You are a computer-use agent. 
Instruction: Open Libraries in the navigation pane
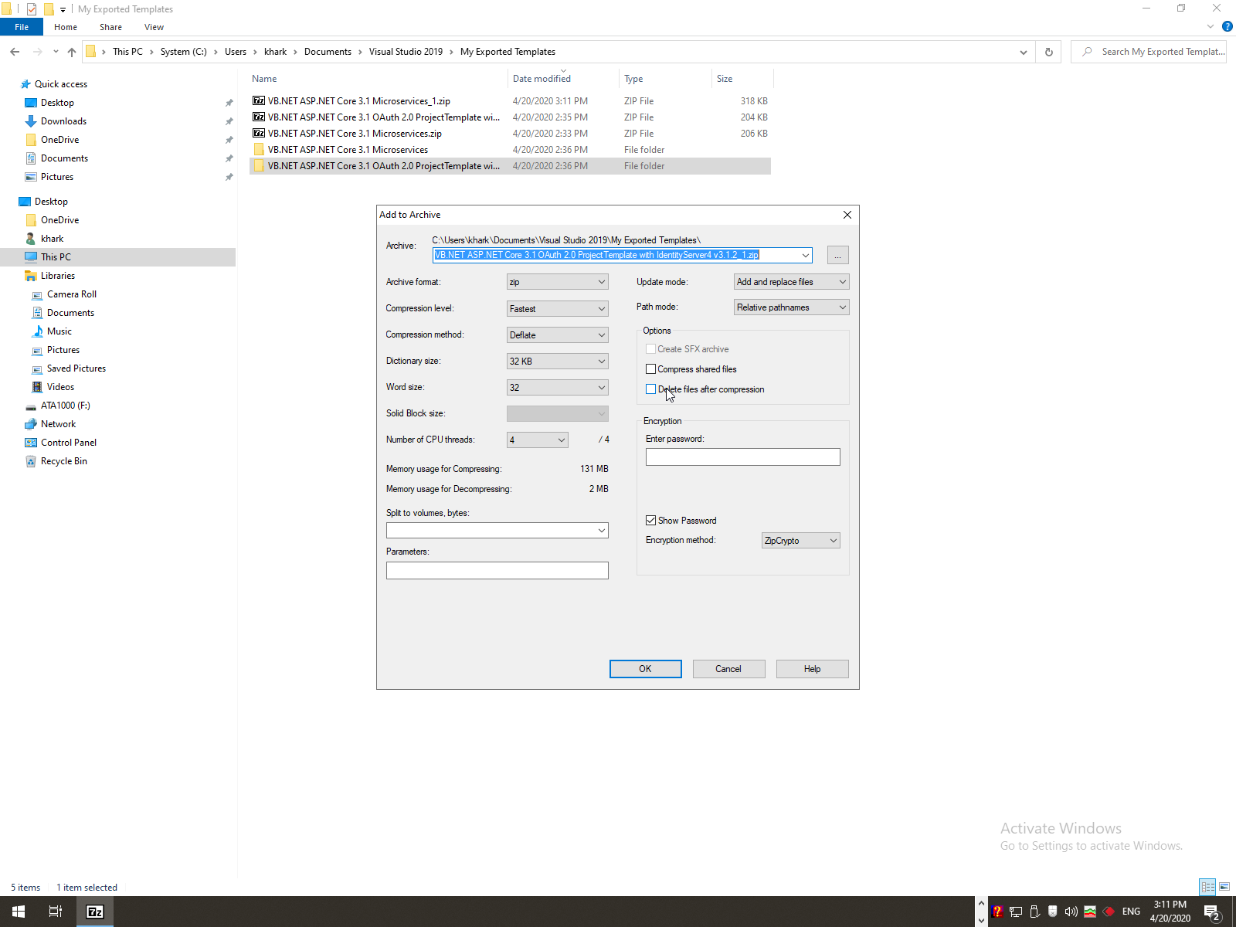(58, 276)
